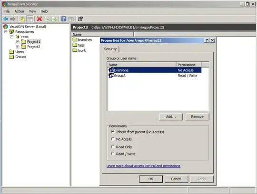The image size is (257, 194).
Task: Click OK in the Properties dialog
Action: click(x=151, y=179)
